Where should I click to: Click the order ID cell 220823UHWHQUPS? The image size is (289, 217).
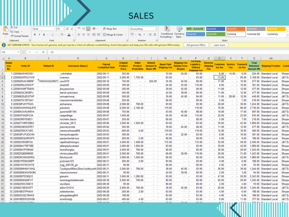point(25,108)
